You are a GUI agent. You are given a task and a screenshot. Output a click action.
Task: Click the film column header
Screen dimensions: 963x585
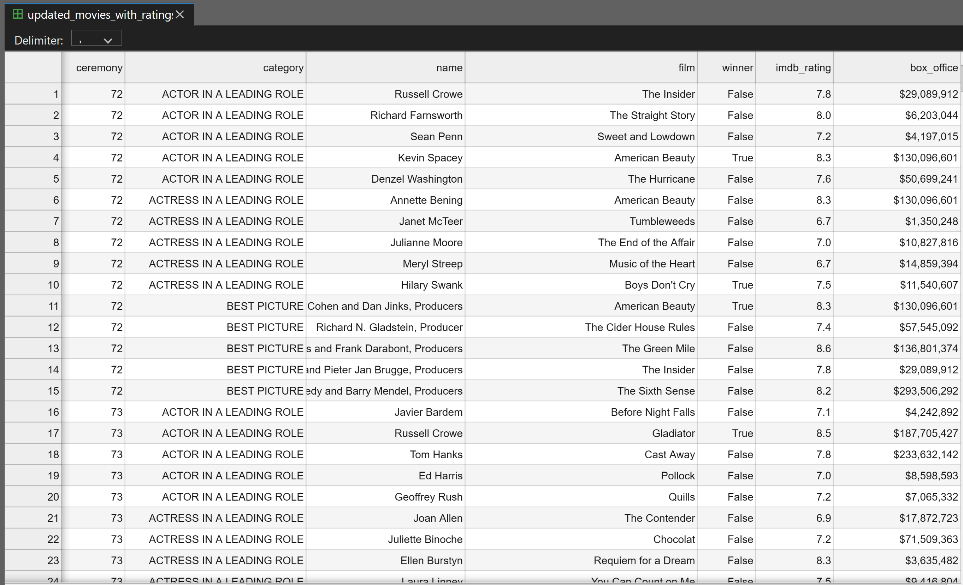point(581,67)
